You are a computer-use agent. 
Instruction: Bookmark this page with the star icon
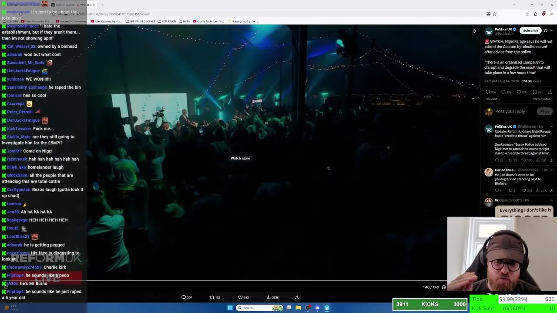[494, 14]
